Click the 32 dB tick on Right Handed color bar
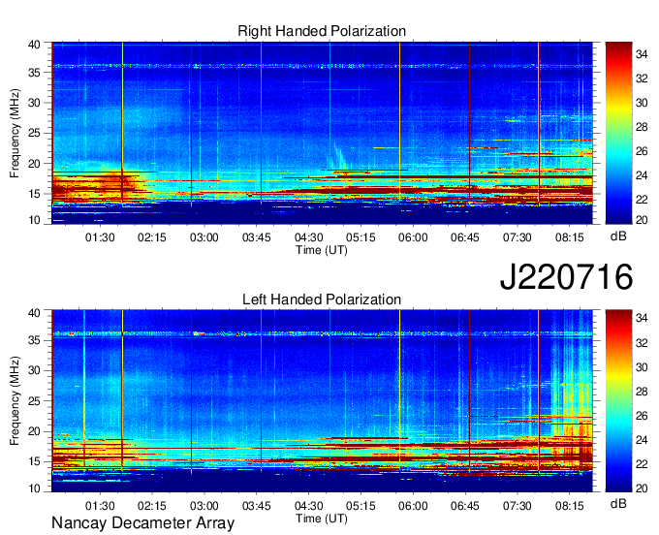659x535 pixels. (642, 79)
